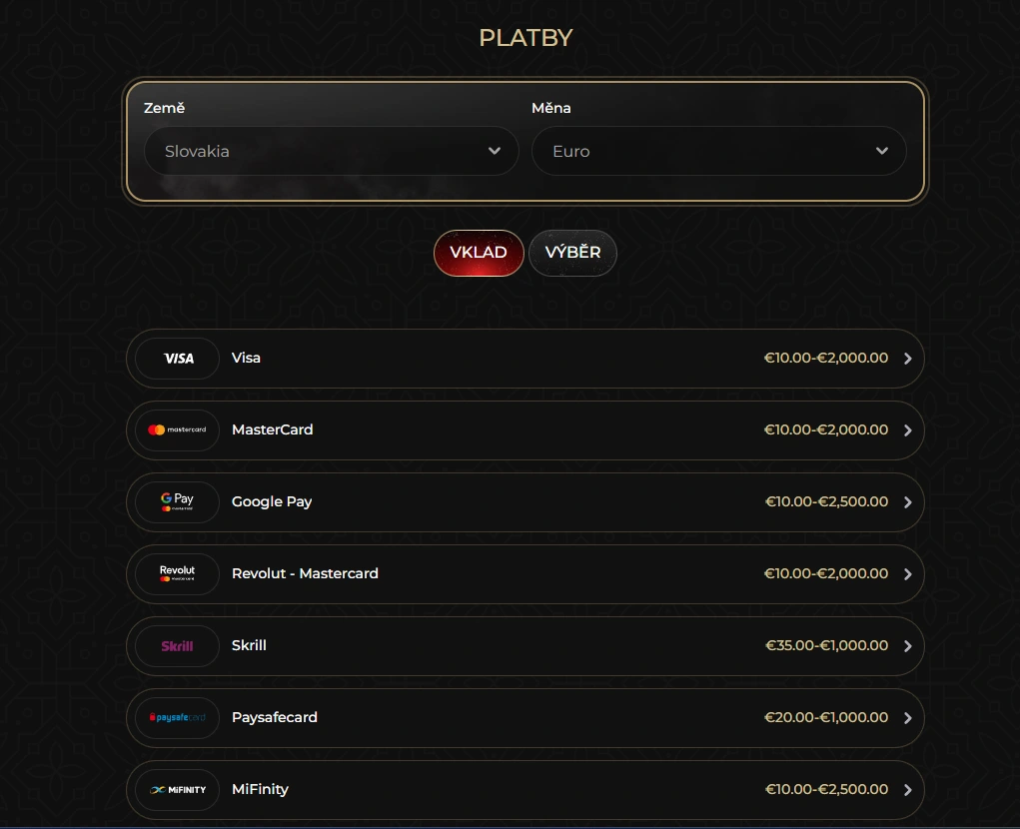Select the Google Pay payment name
The width and height of the screenshot is (1020, 829).
(x=272, y=502)
